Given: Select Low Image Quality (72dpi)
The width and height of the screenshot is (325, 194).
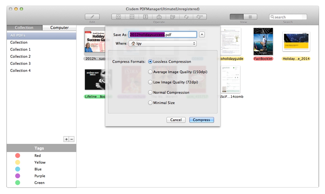Looking at the screenshot, I should pos(150,82).
